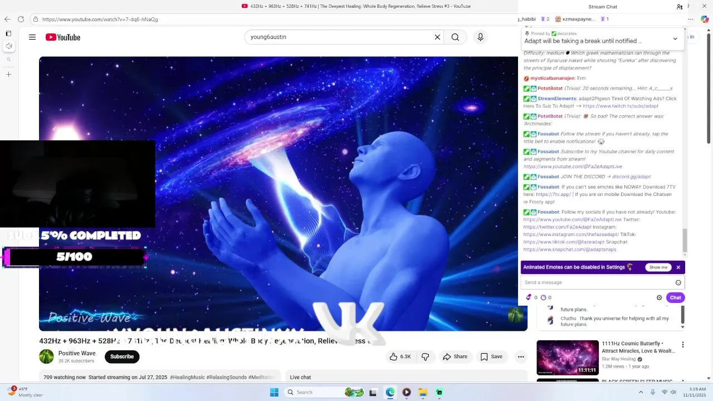Open the tab actions icon in the vertical sidebar
713x401 pixels.
8,33
